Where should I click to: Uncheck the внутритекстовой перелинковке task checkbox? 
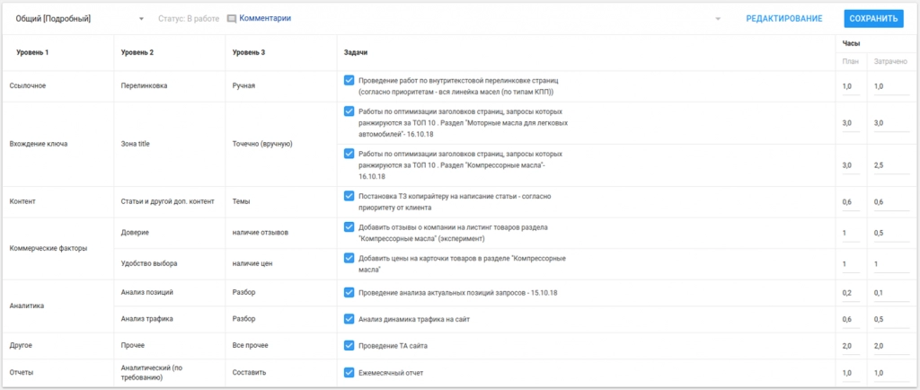tap(349, 80)
